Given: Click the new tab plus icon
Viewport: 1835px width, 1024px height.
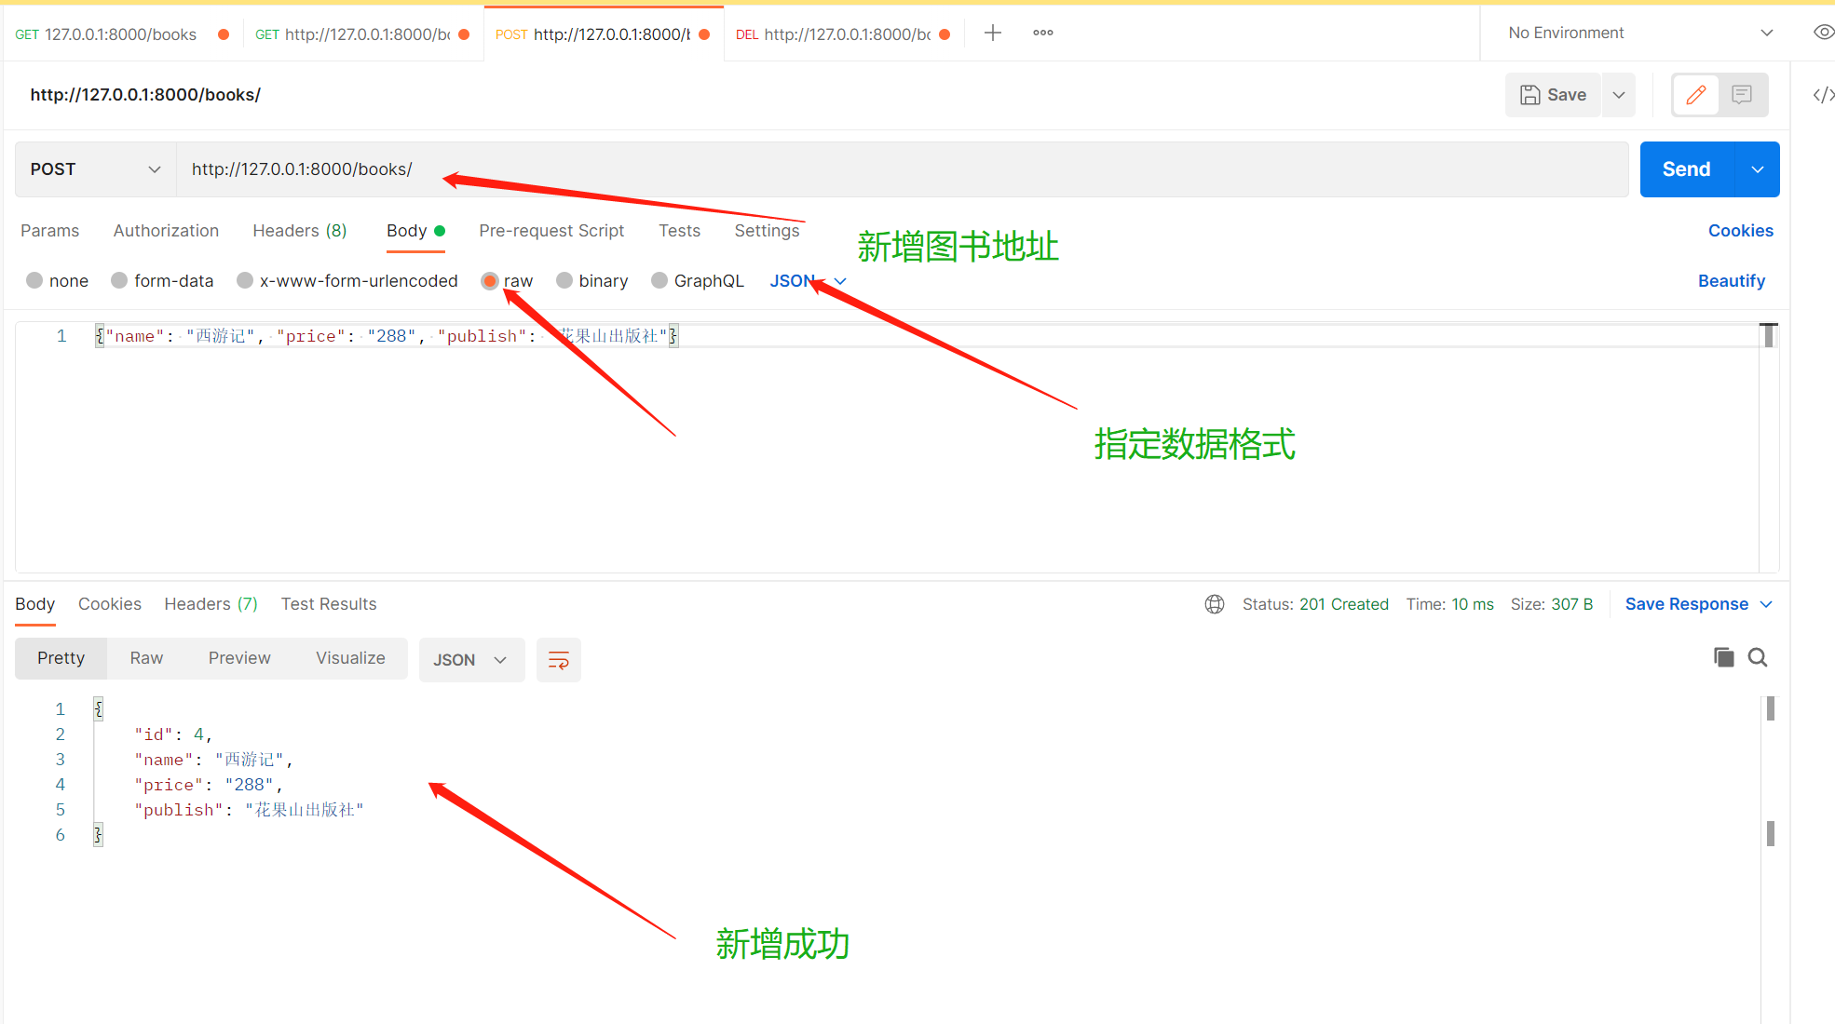Looking at the screenshot, I should pyautogui.click(x=993, y=34).
